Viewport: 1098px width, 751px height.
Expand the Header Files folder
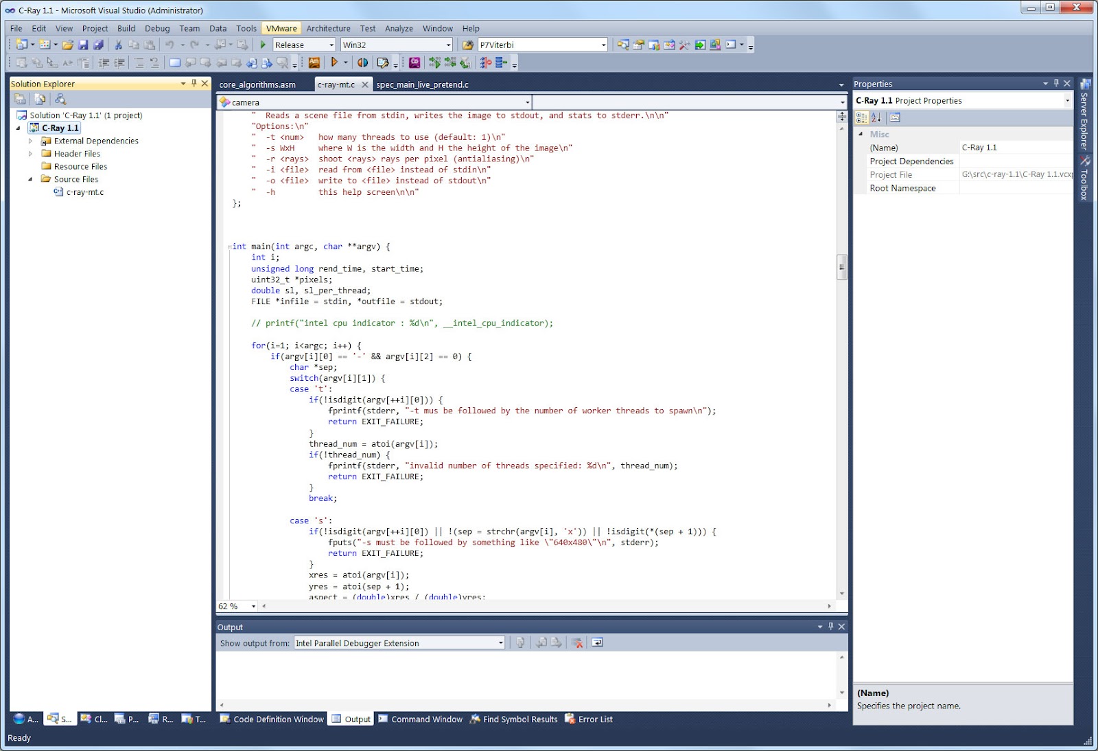[x=30, y=154]
